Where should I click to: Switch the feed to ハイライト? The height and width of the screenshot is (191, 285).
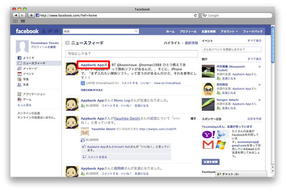point(172,43)
